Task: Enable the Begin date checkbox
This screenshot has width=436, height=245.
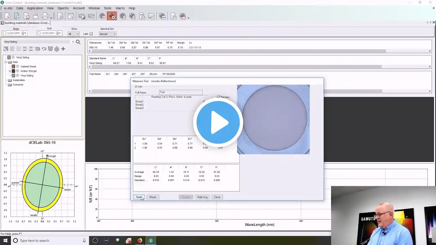Action: (4, 33)
